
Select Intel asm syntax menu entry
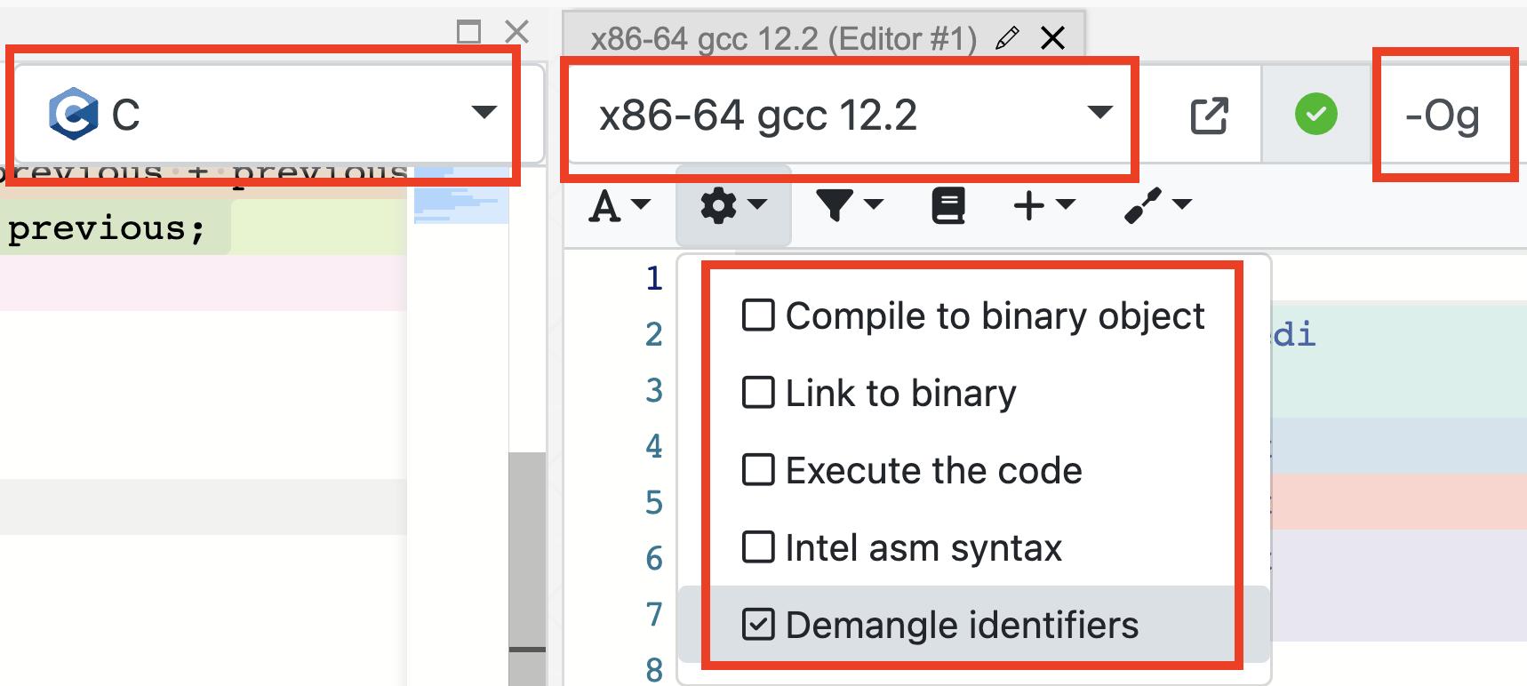pyautogui.click(x=923, y=547)
